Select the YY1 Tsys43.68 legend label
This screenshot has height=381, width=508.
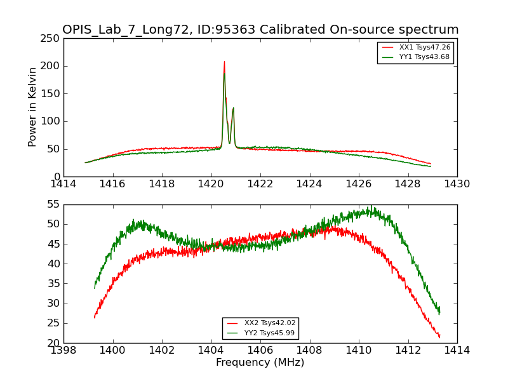(424, 57)
